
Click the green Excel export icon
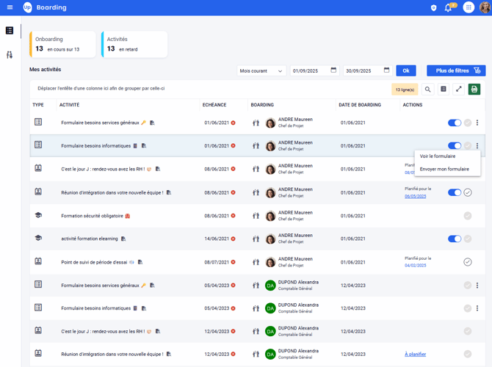[474, 90]
